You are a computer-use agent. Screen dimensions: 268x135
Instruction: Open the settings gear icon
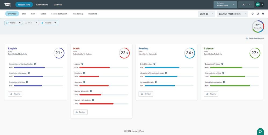tap(263, 14)
